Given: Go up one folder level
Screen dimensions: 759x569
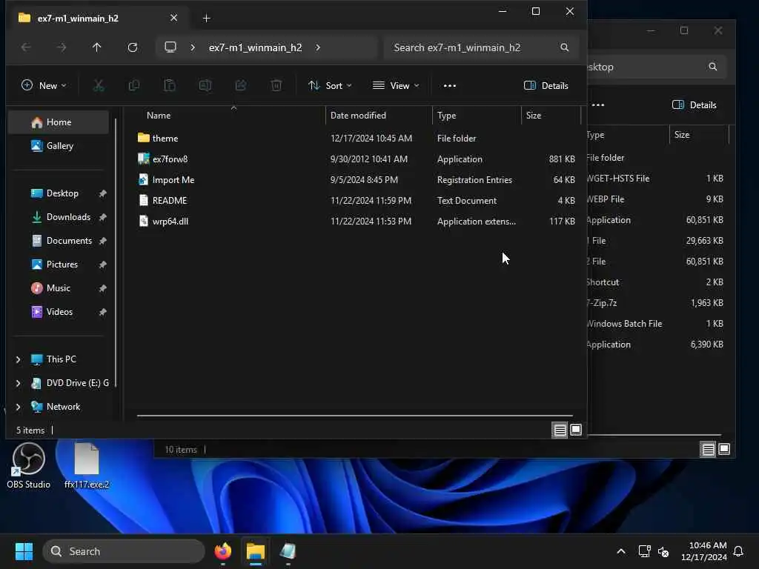Looking at the screenshot, I should pos(97,47).
